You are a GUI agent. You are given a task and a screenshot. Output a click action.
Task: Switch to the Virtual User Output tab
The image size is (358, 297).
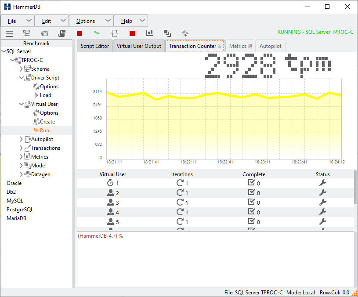[x=139, y=46]
